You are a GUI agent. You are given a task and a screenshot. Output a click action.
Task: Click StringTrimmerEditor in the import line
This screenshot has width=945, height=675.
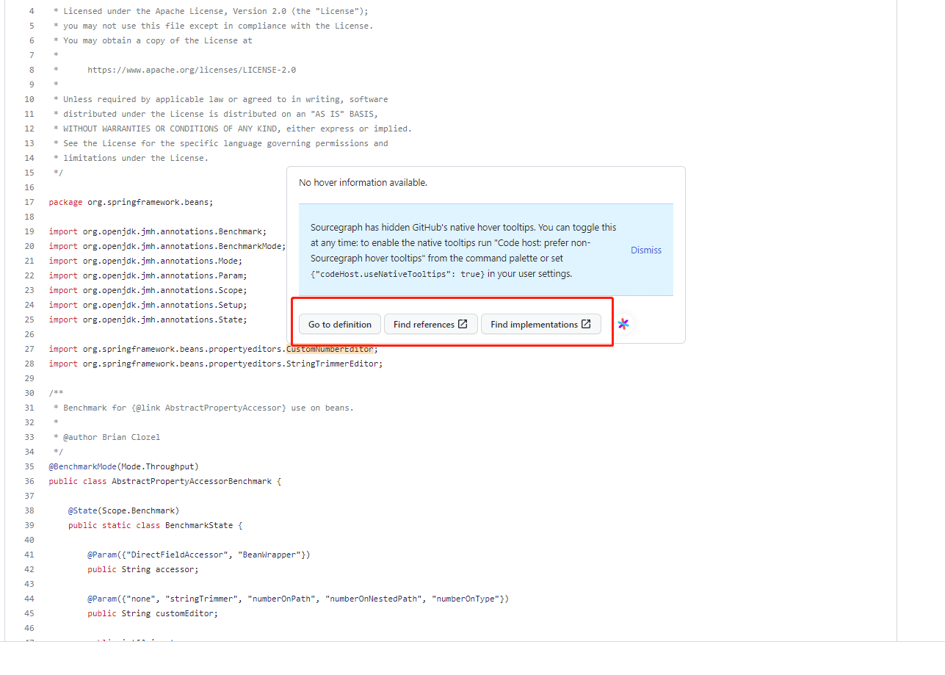(x=332, y=364)
